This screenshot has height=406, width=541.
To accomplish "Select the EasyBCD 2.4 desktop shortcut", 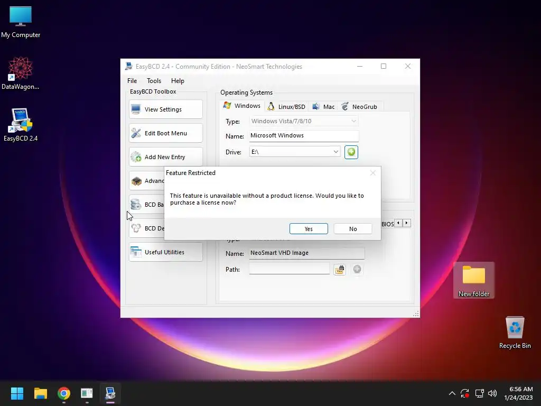I will click(x=21, y=125).
